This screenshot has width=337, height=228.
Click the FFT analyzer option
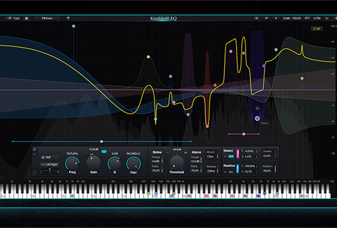pos(307,18)
